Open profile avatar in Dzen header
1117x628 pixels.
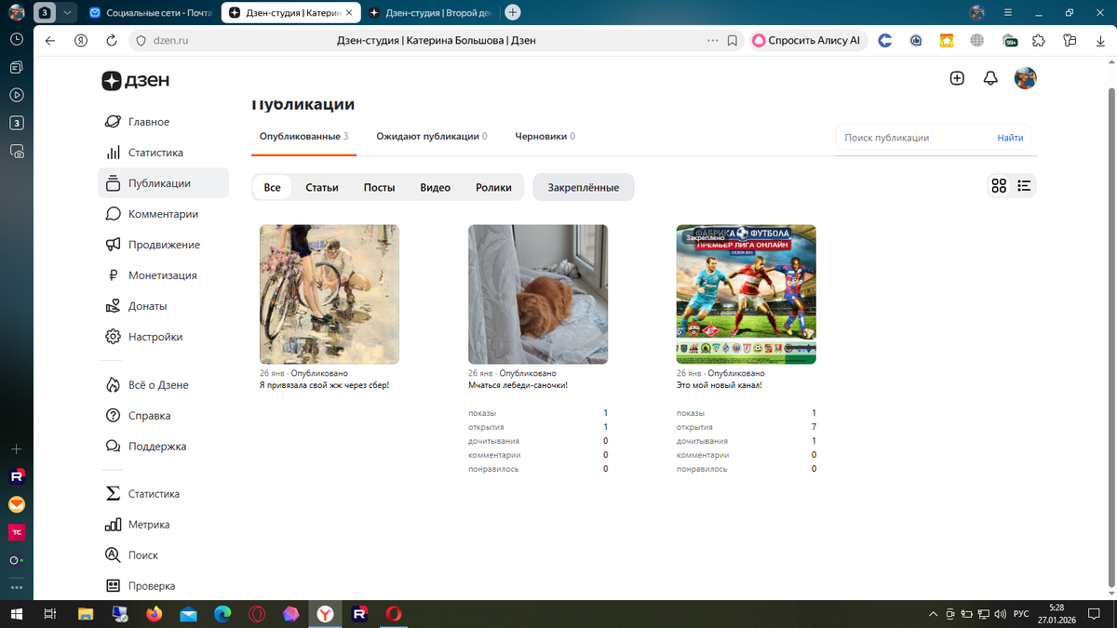(x=1025, y=78)
